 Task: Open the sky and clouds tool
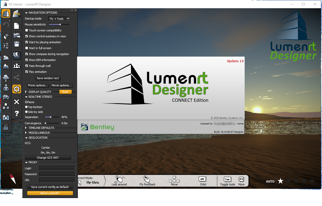6,57
